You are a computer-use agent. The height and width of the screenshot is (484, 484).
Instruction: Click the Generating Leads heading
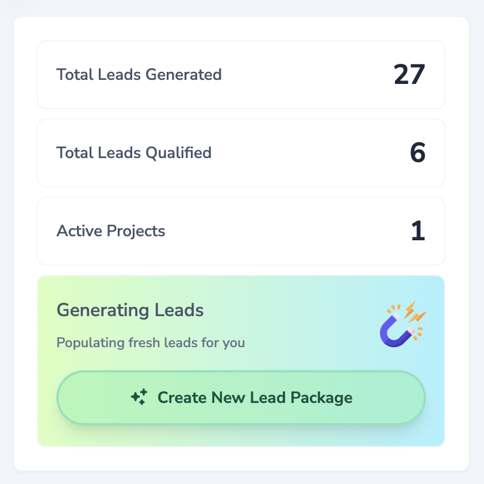coord(130,310)
